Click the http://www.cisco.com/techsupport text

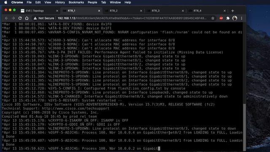76,109
